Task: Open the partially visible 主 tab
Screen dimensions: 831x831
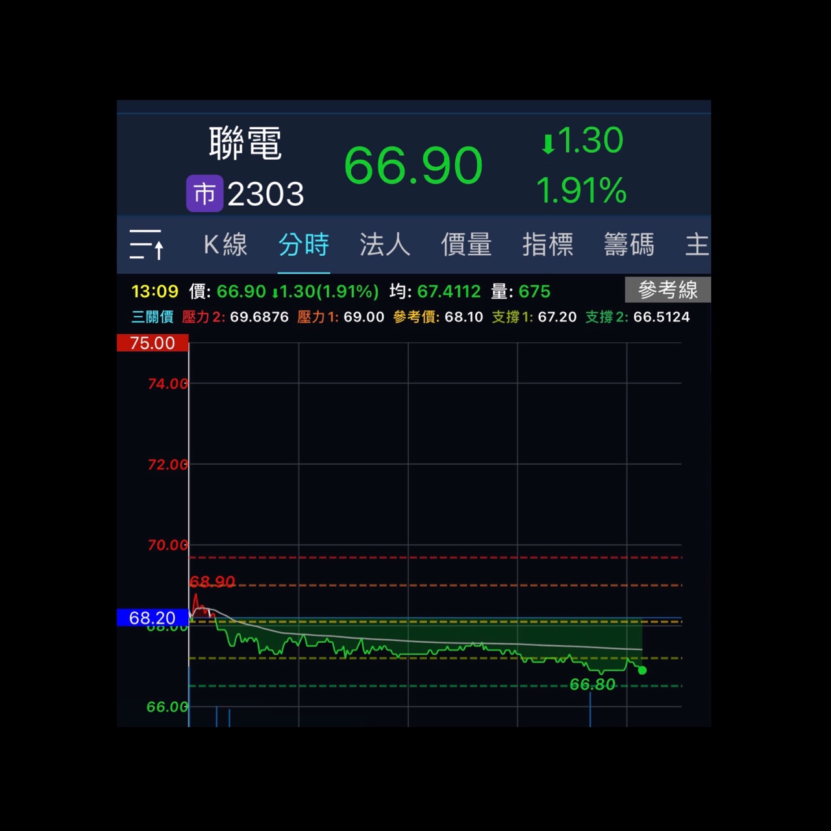Action: click(x=697, y=245)
